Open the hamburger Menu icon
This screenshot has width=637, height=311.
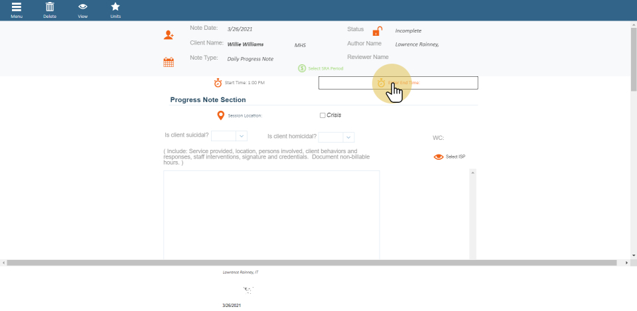pos(17,7)
